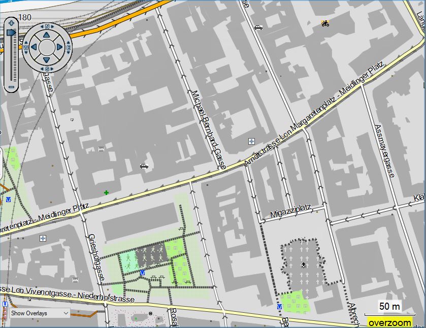Click the Show Overlays dropdown chevron
This screenshot has height=328, width=426.
pyautogui.click(x=65, y=313)
